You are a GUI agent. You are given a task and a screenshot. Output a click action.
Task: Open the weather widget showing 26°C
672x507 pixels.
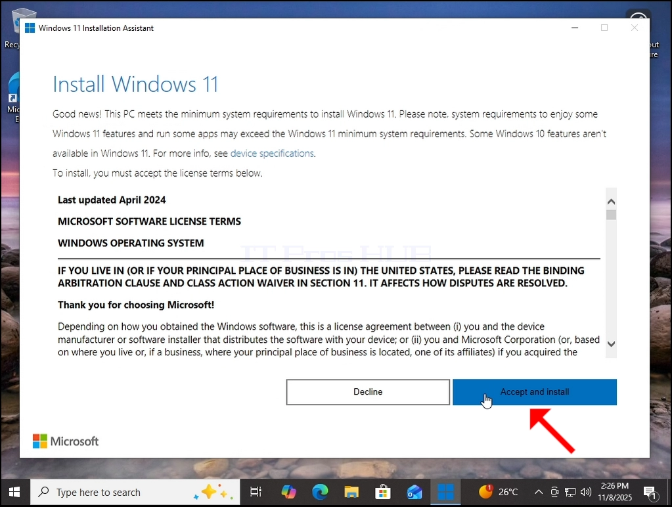click(498, 492)
